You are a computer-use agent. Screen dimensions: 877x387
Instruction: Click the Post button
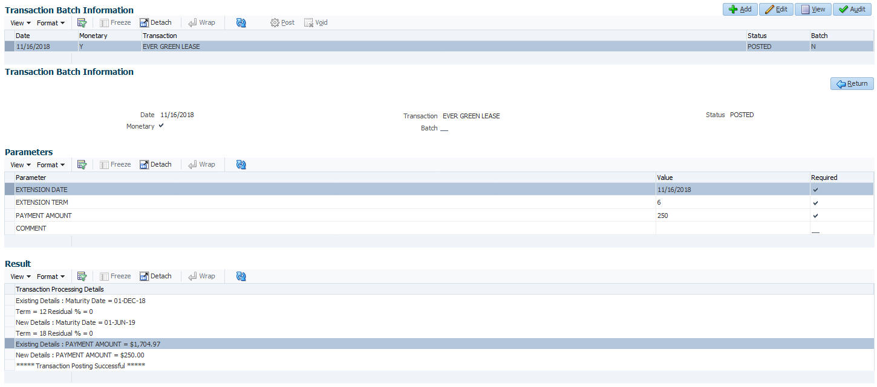(282, 23)
